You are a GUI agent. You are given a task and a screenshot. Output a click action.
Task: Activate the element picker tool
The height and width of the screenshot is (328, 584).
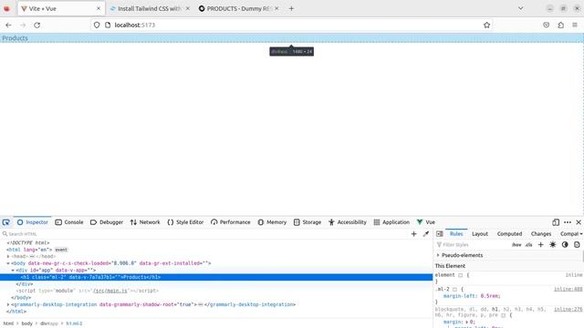point(6,222)
